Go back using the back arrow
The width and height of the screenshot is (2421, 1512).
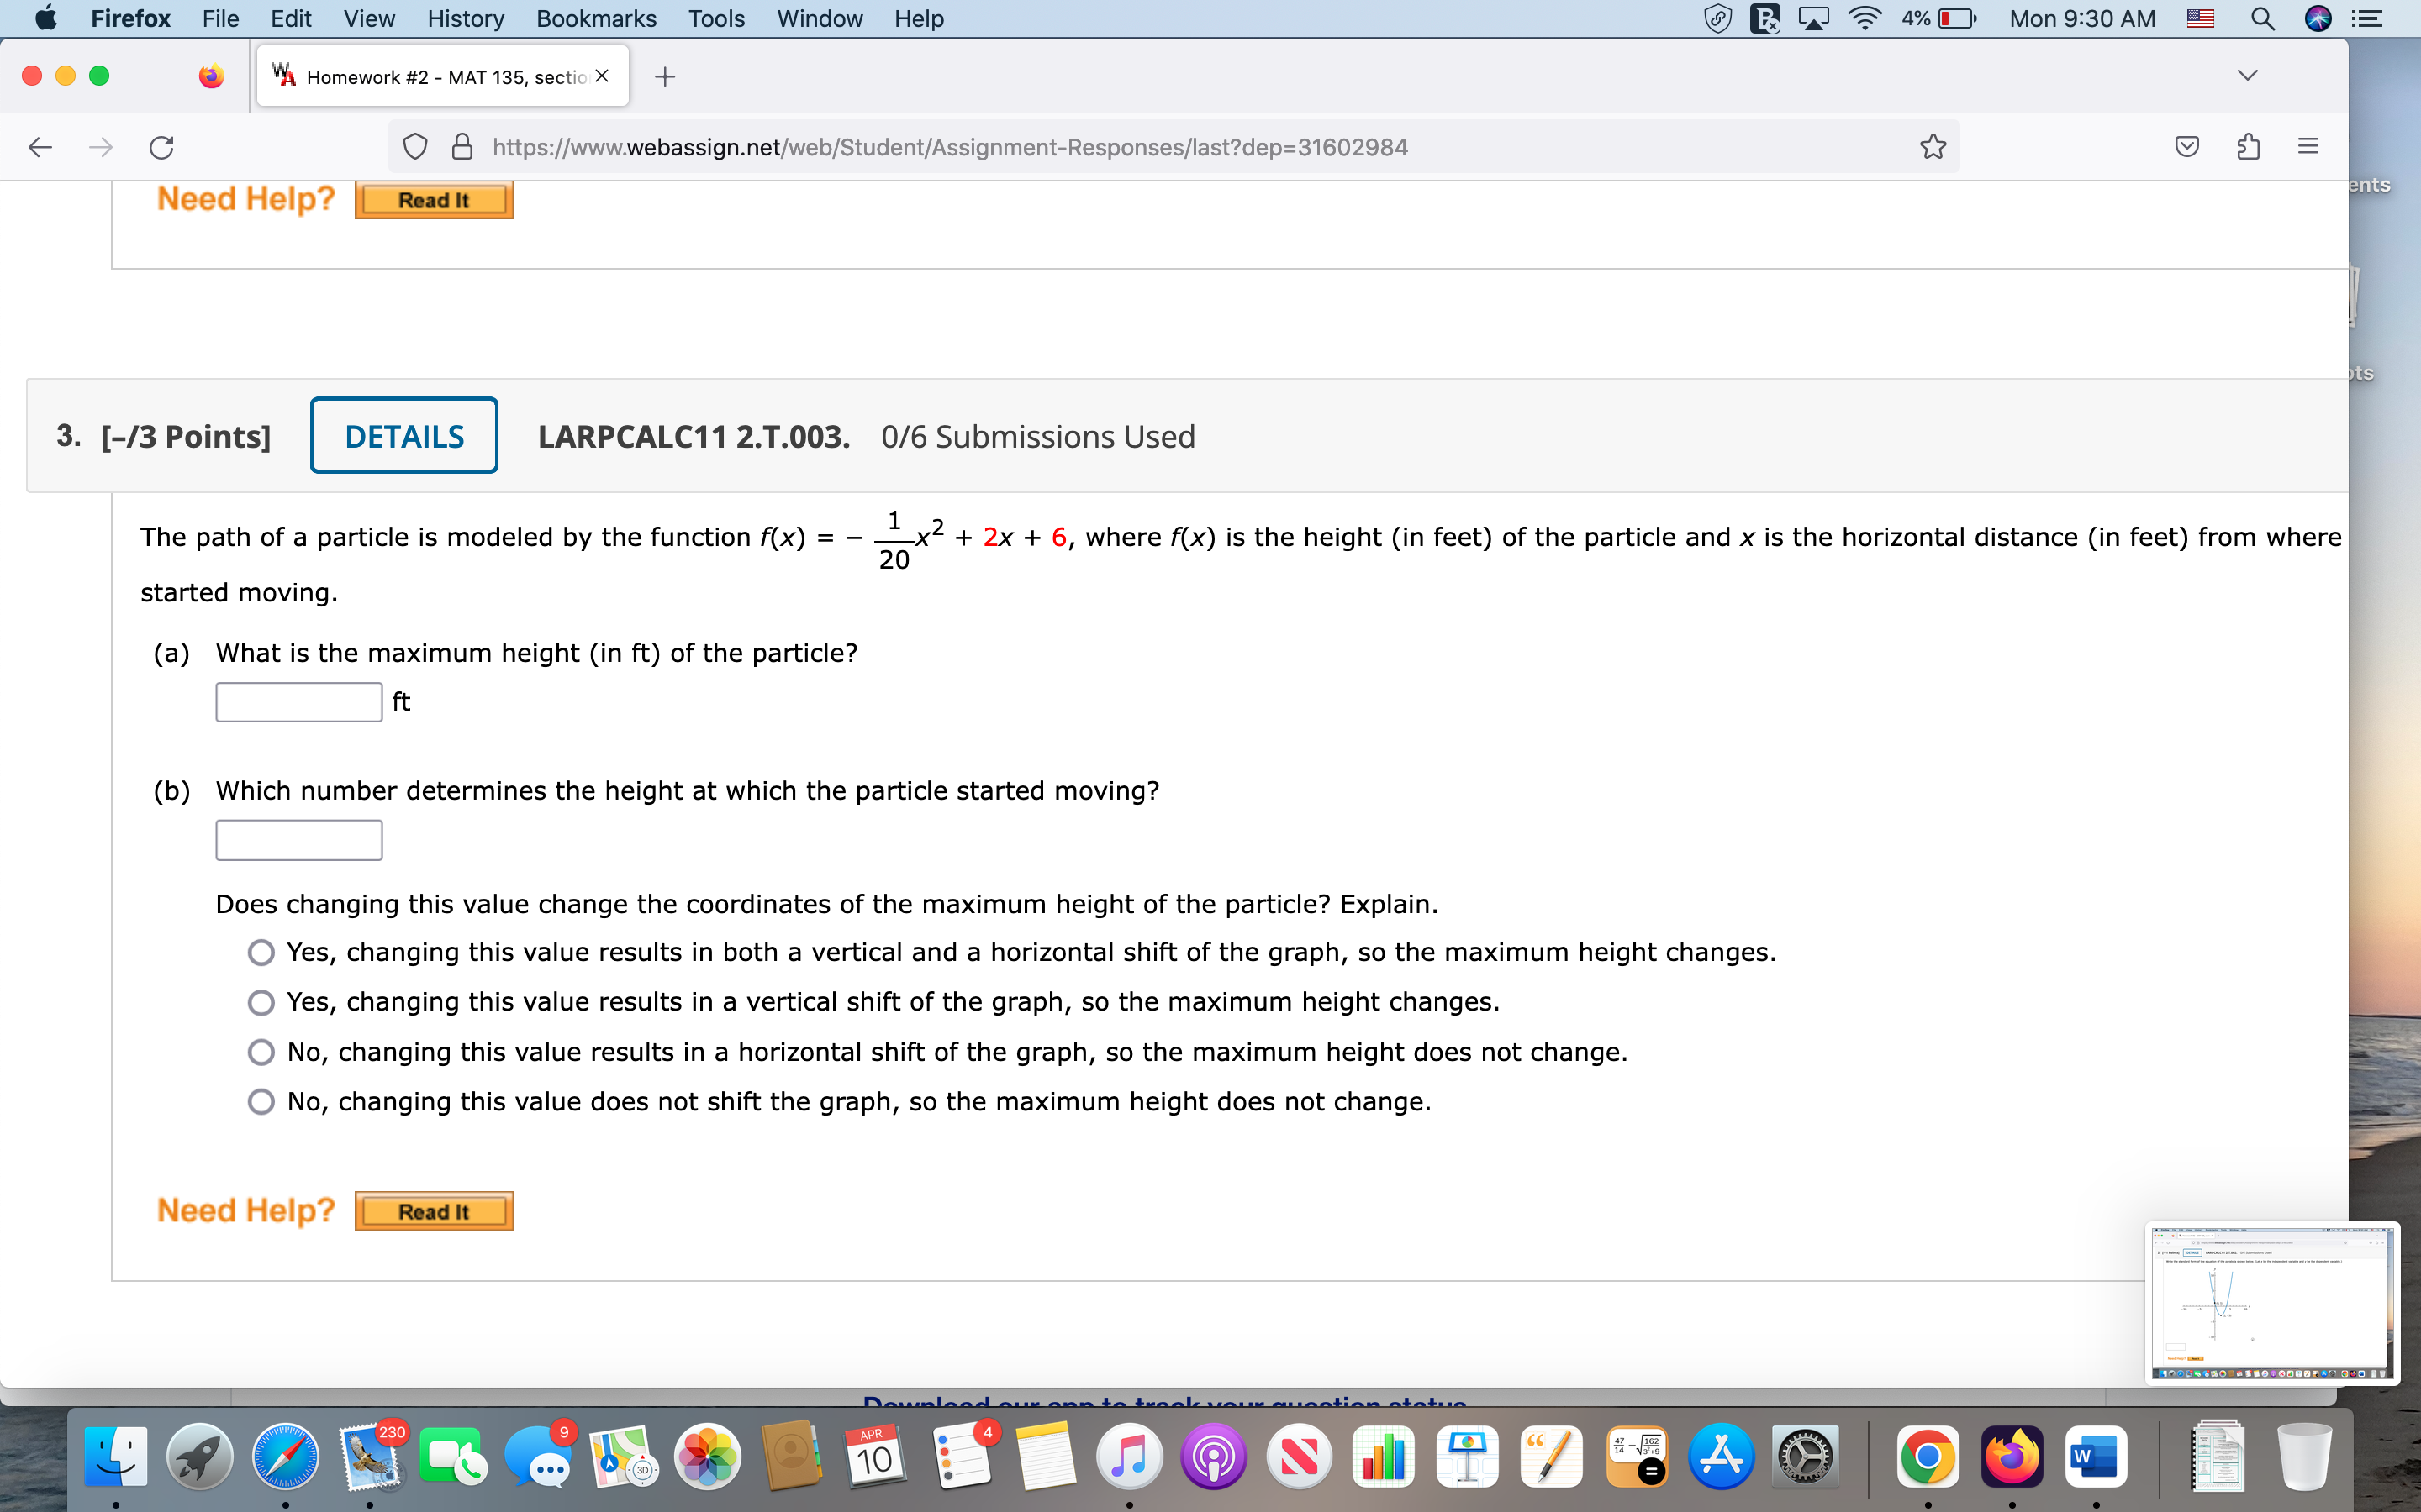tap(40, 147)
